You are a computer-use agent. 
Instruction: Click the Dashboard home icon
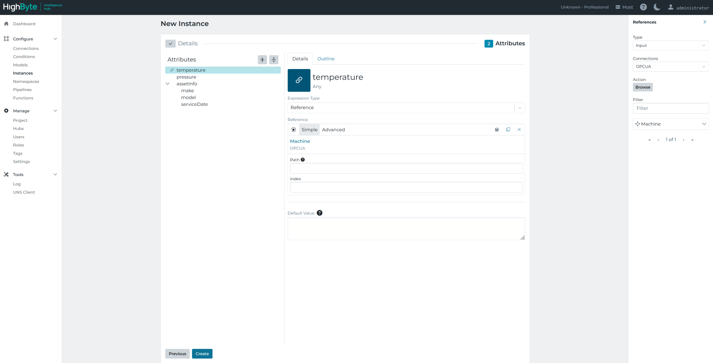tap(6, 24)
